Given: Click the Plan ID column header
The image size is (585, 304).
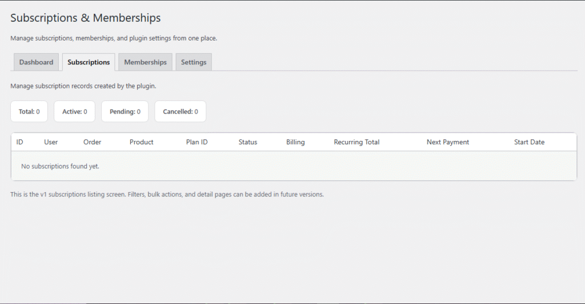Looking at the screenshot, I should click(x=197, y=142).
